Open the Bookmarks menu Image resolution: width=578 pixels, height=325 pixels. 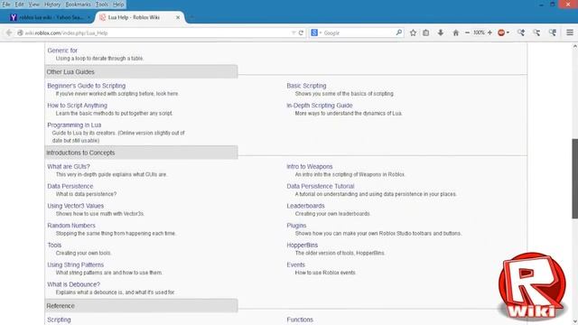(x=79, y=5)
